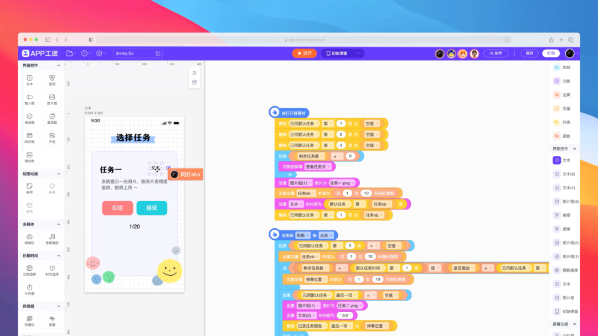Collapse the 界面控件 section in the left palette
This screenshot has height=336, width=598.
pyautogui.click(x=58, y=65)
